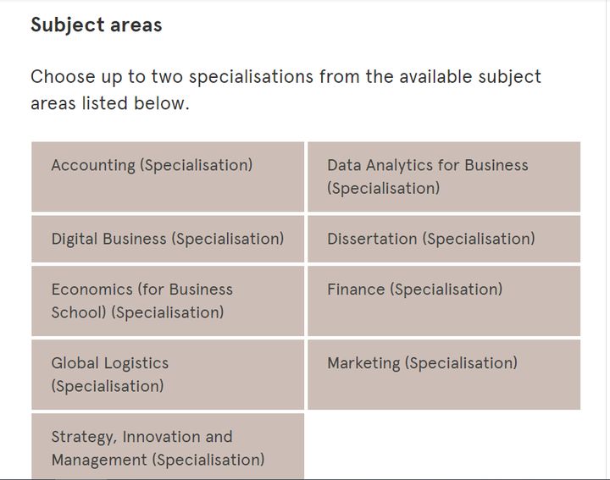610x480 pixels.
Task: Choose the Marketing (Specialisation) tile
Action: [444, 375]
